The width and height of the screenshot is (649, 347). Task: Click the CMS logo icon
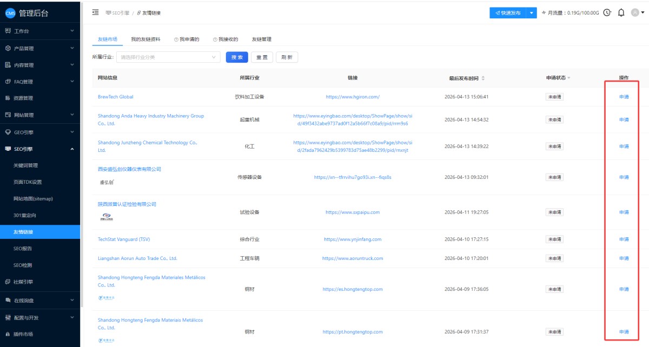click(10, 14)
